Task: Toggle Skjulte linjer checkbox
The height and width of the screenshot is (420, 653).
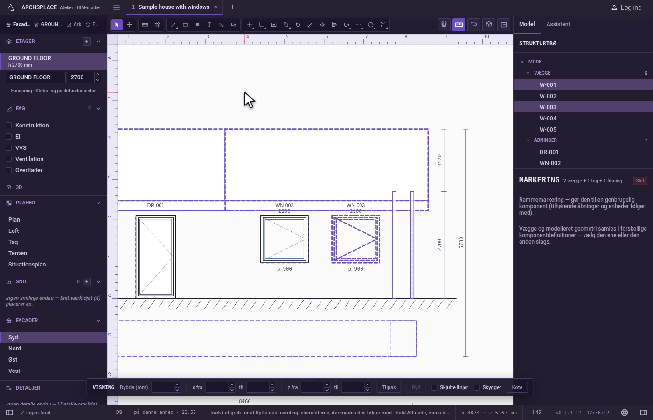Action: [434, 387]
